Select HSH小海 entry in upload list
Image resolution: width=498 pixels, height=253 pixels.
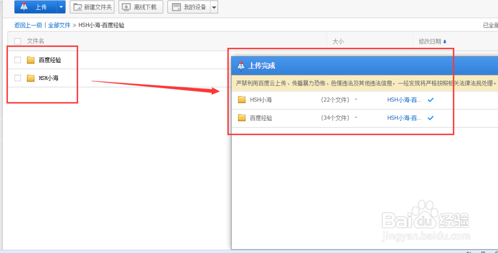coord(261,100)
